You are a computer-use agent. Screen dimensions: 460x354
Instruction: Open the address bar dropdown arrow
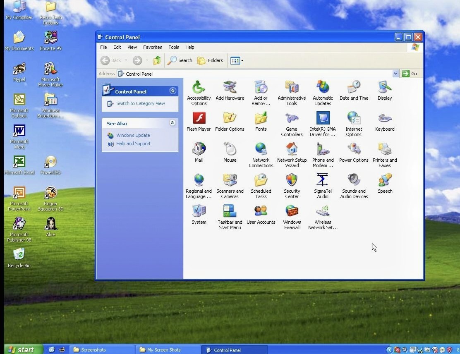(x=395, y=74)
